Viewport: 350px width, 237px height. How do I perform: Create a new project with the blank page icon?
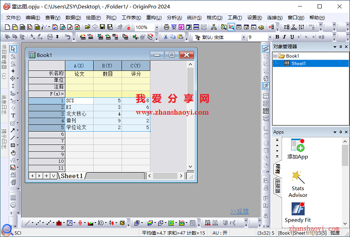[x=7, y=27]
